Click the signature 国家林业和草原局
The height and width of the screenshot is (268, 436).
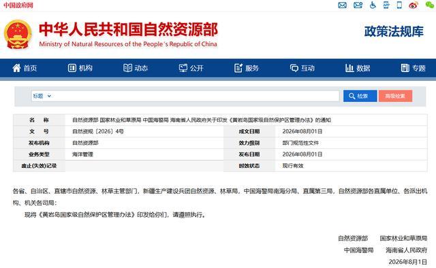click(x=403, y=238)
